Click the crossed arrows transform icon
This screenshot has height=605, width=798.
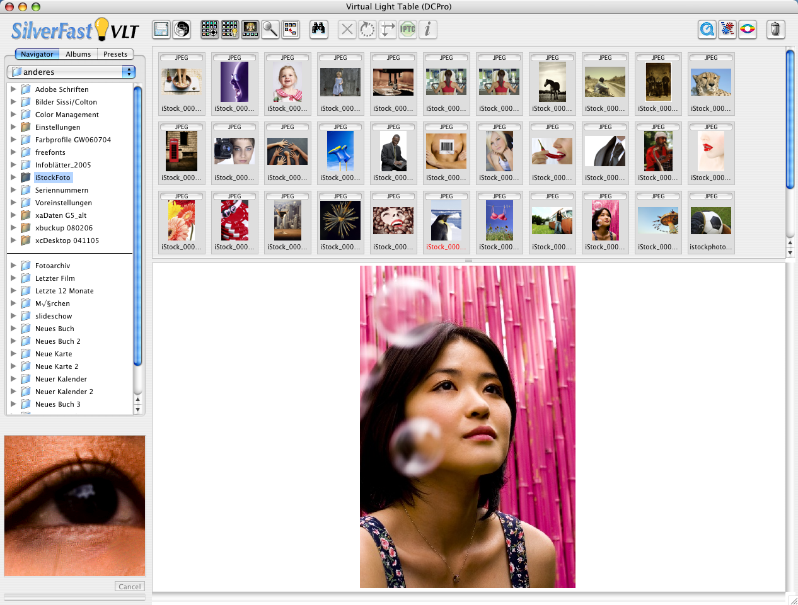388,29
